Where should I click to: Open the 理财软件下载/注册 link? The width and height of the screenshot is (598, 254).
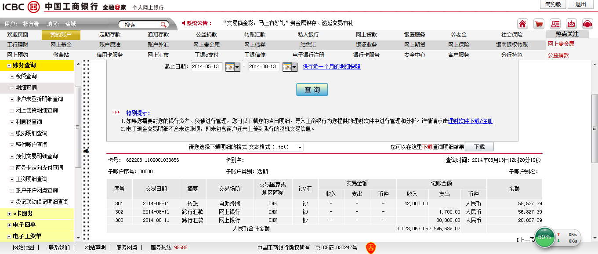(470, 121)
